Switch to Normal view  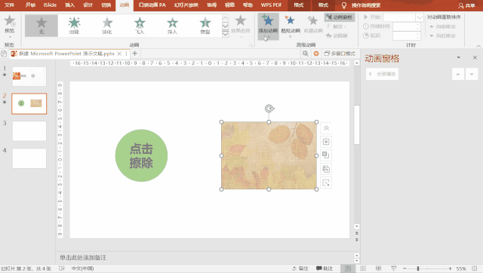coord(348,268)
